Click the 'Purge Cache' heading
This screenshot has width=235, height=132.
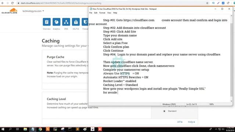(55, 57)
